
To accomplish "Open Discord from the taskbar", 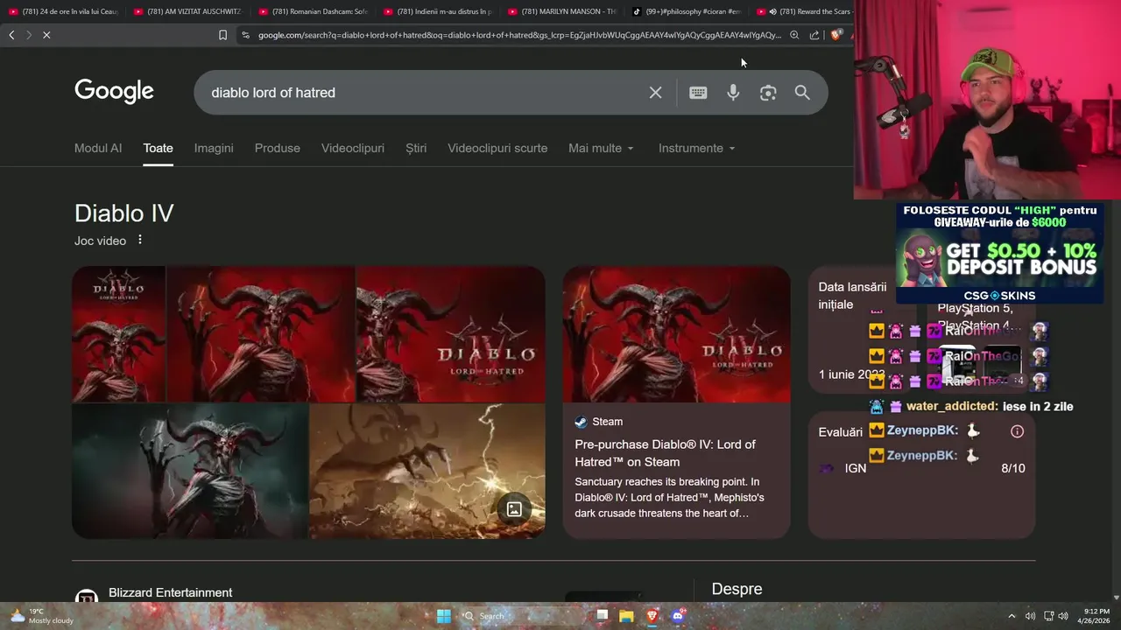I will (x=678, y=616).
